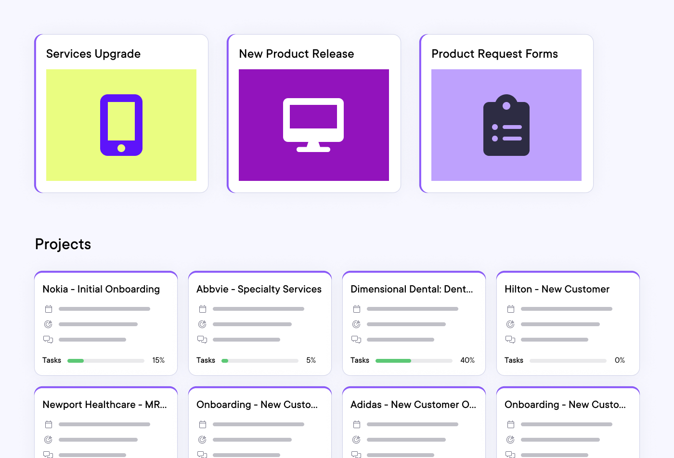Viewport: 674px width, 458px height.
Task: Click the monitor icon on New Product Release card
Action: coord(314,125)
